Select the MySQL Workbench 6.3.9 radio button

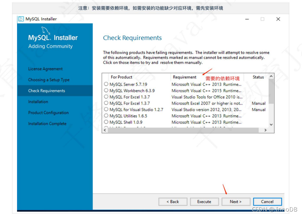[106, 90]
